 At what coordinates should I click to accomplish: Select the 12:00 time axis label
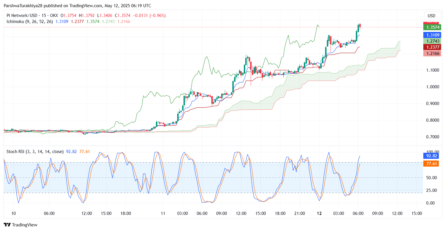coord(87,213)
